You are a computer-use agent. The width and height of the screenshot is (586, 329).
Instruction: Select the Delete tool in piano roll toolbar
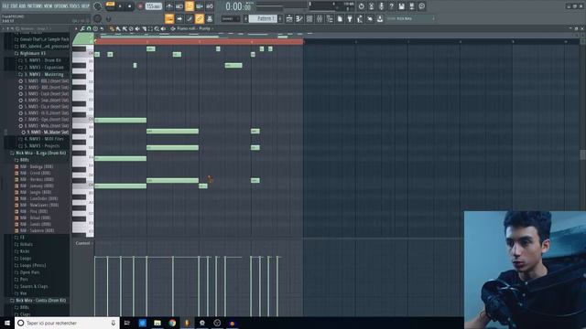pos(131,28)
